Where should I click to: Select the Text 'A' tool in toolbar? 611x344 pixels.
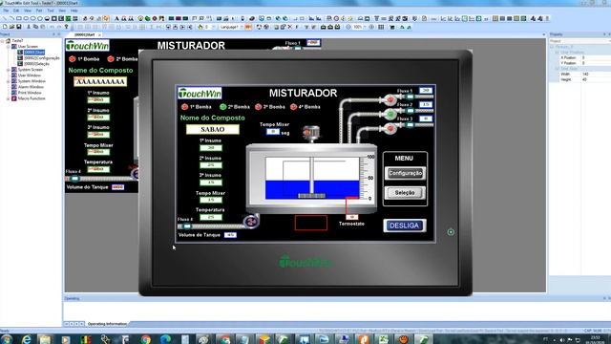[116, 18]
